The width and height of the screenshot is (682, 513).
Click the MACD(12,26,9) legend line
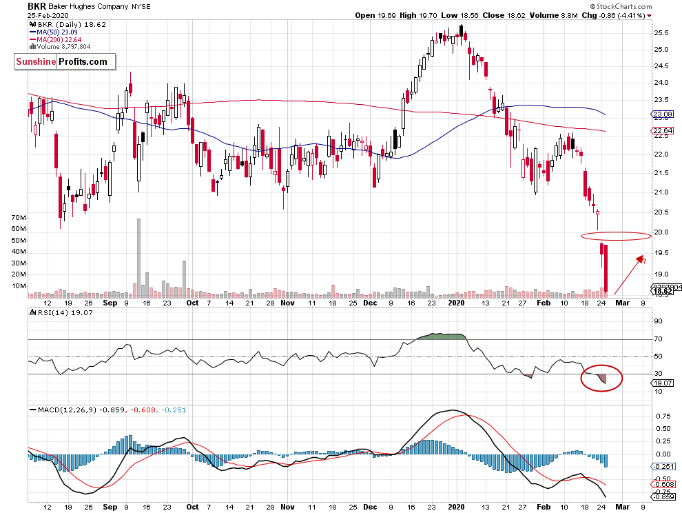click(x=32, y=410)
